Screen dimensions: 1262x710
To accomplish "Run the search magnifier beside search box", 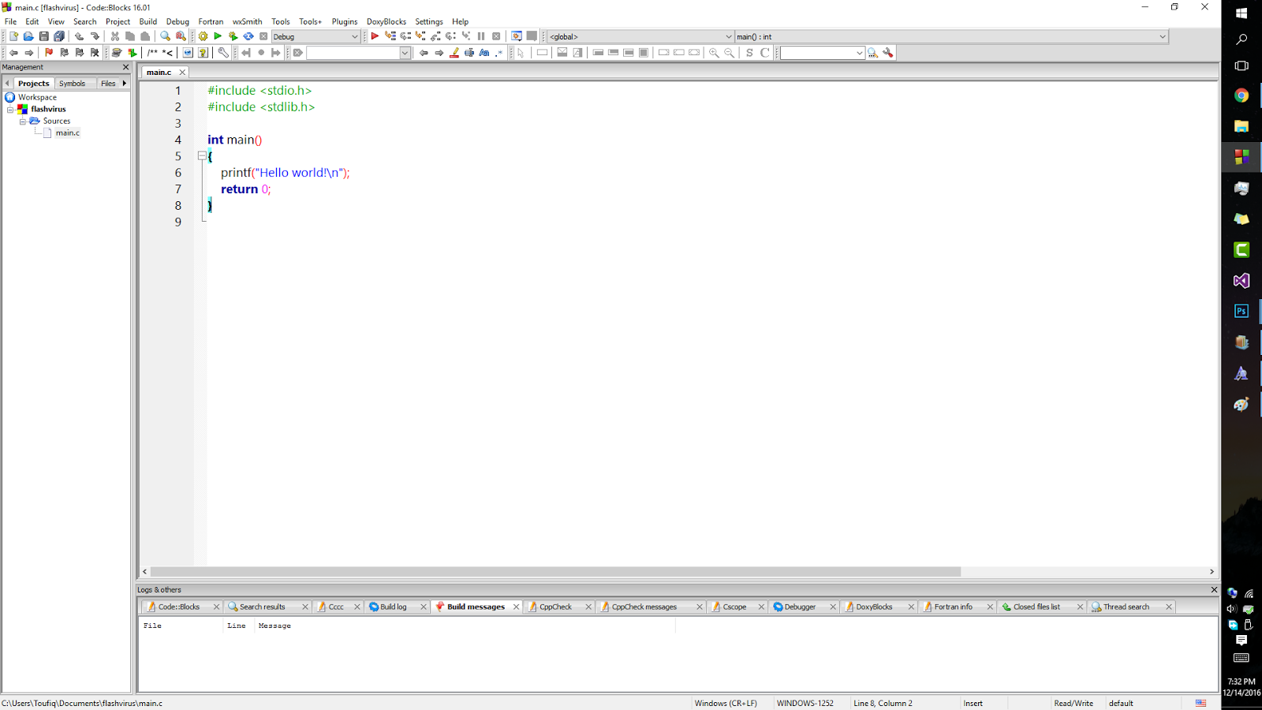I will point(873,53).
